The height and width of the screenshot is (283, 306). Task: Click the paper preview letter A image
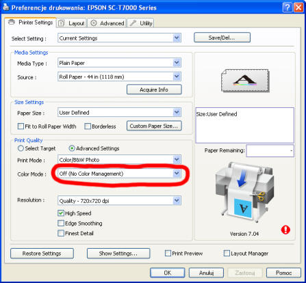tap(245, 81)
